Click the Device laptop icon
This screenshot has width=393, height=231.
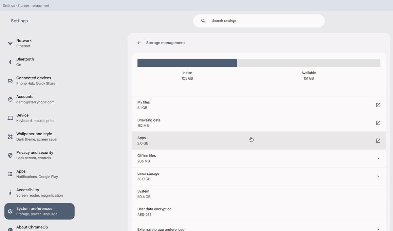[10, 118]
